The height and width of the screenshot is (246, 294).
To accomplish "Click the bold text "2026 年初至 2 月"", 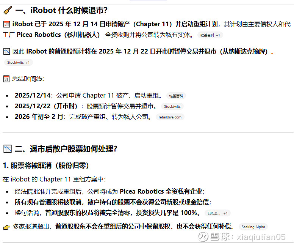I will (39, 117).
